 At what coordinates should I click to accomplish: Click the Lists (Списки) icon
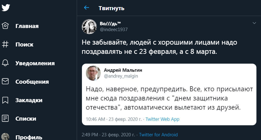(x=5, y=118)
